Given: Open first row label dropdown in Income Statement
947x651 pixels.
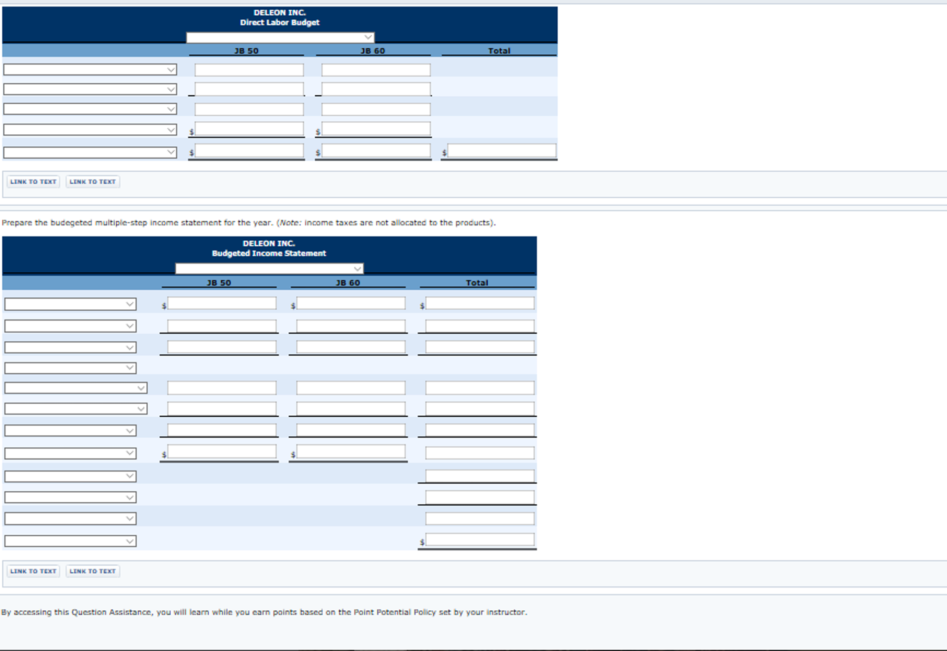Looking at the screenshot, I should click(70, 304).
